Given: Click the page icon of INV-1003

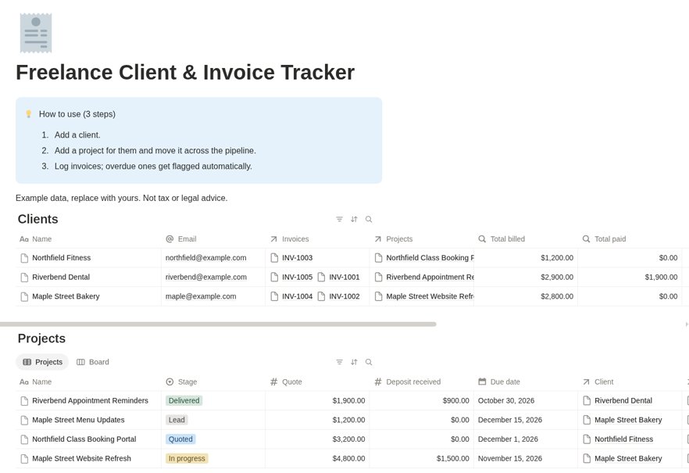Looking at the screenshot, I should [275, 257].
